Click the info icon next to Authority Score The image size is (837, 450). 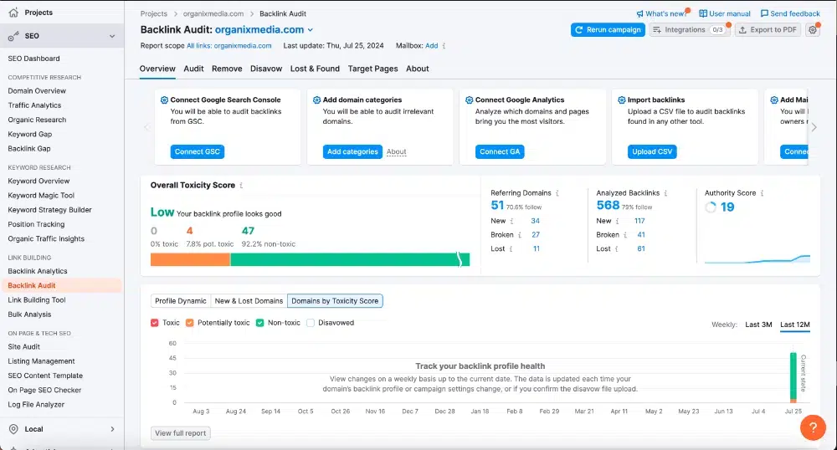(x=762, y=193)
